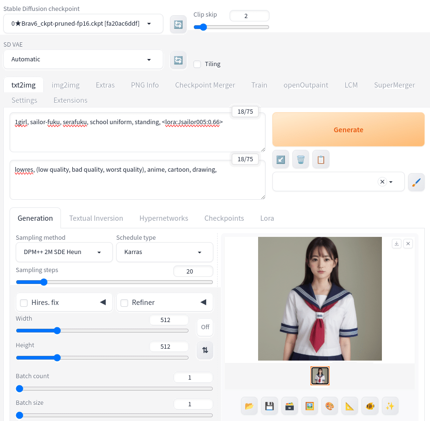Switch to the img2img tab
Image resolution: width=430 pixels, height=421 pixels.
click(65, 85)
